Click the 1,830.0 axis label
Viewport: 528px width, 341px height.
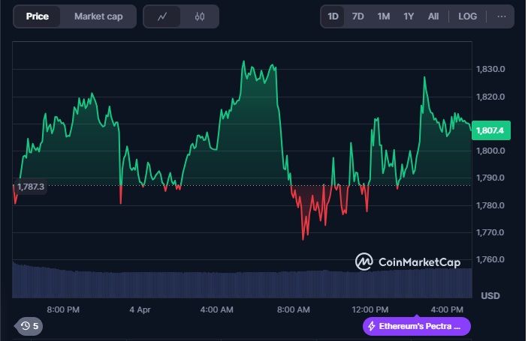[490, 69]
